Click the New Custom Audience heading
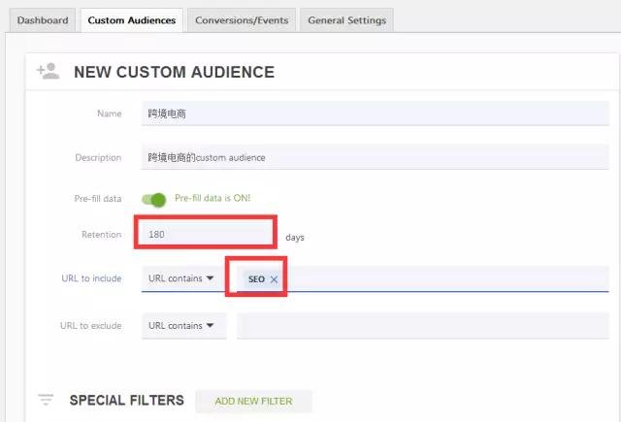 (174, 72)
